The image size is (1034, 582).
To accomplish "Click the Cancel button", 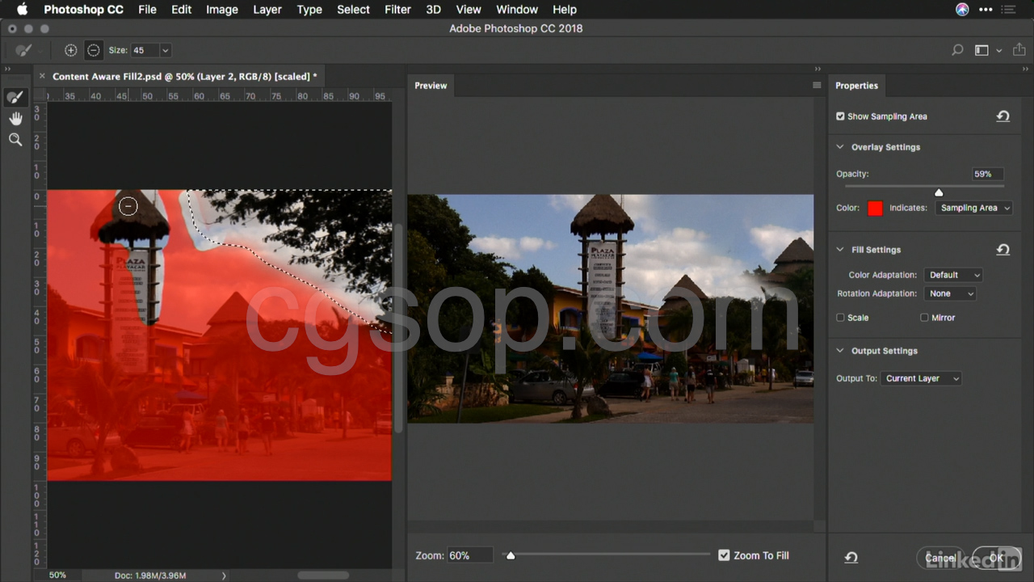I will point(940,558).
